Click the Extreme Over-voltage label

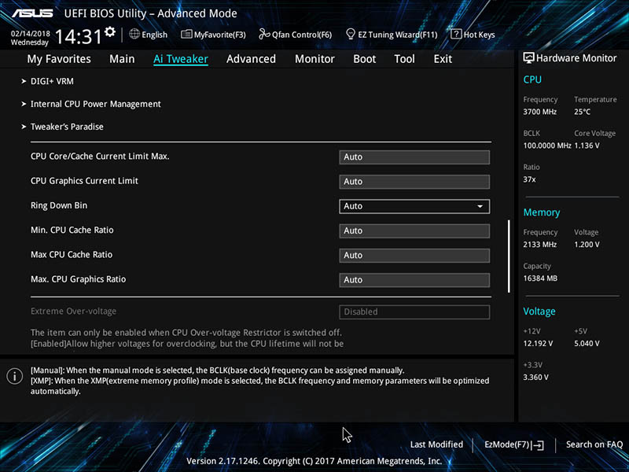click(x=73, y=311)
